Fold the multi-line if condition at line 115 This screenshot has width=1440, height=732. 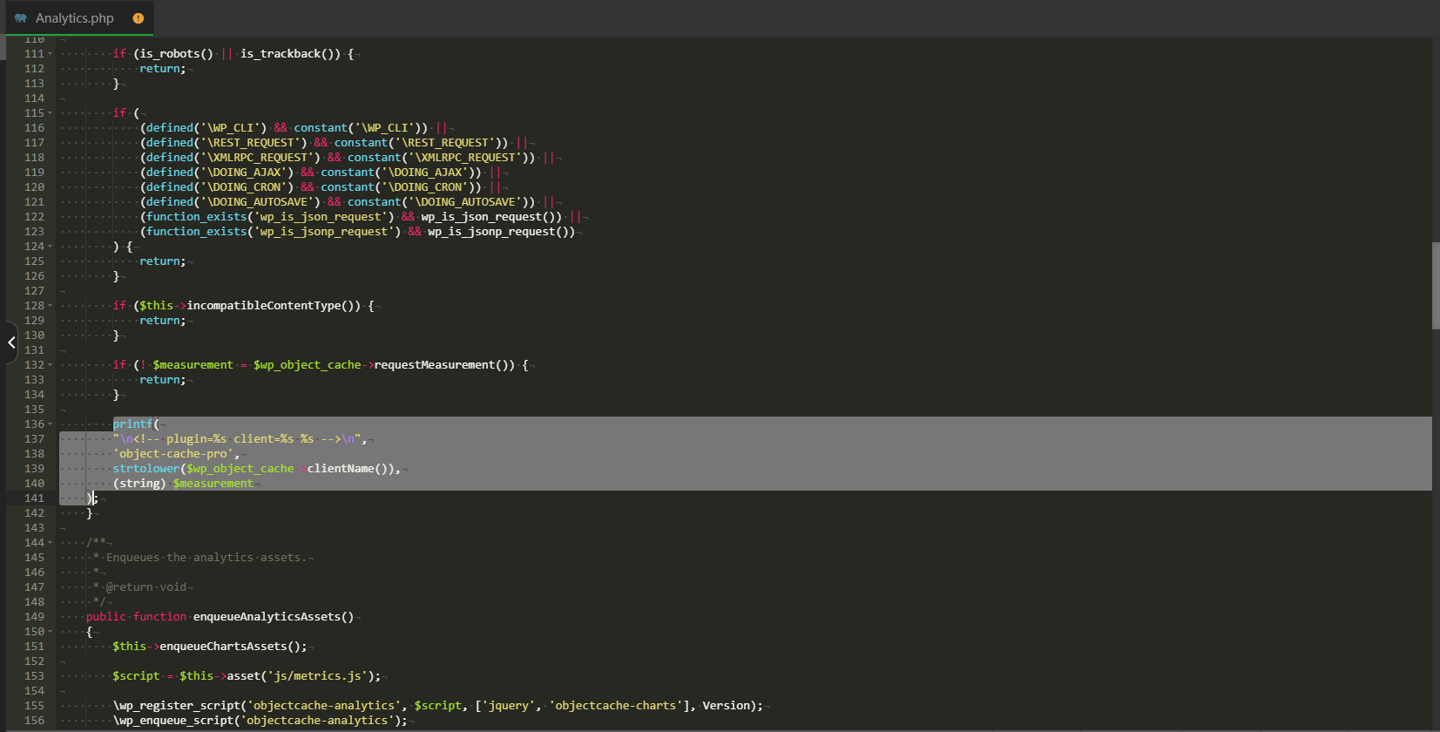[x=51, y=113]
